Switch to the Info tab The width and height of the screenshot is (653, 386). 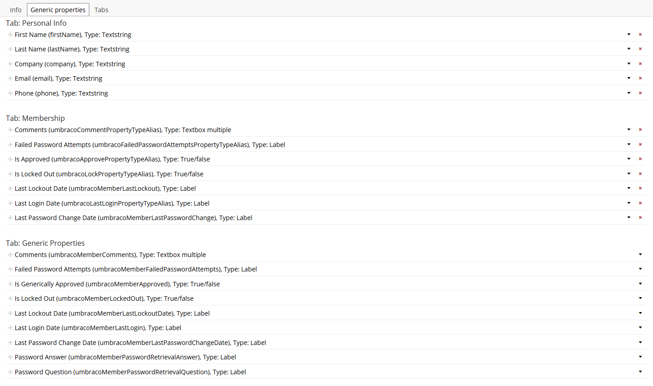tap(16, 10)
